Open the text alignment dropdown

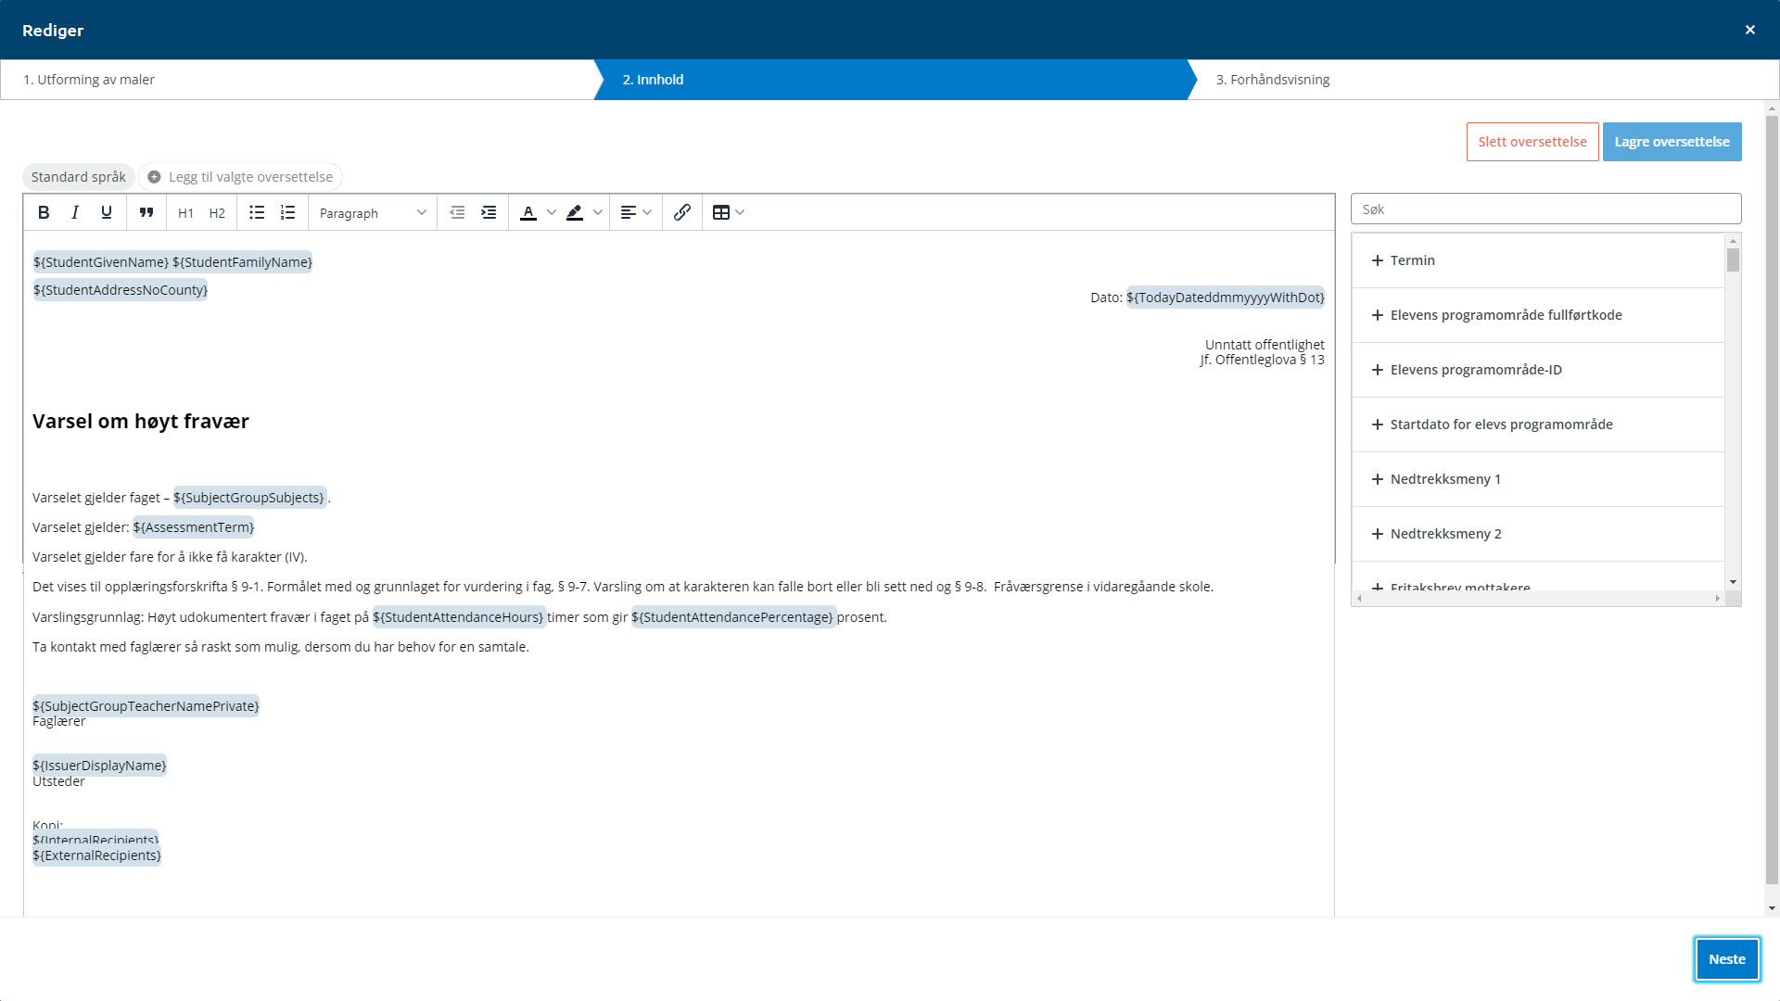[x=636, y=212]
